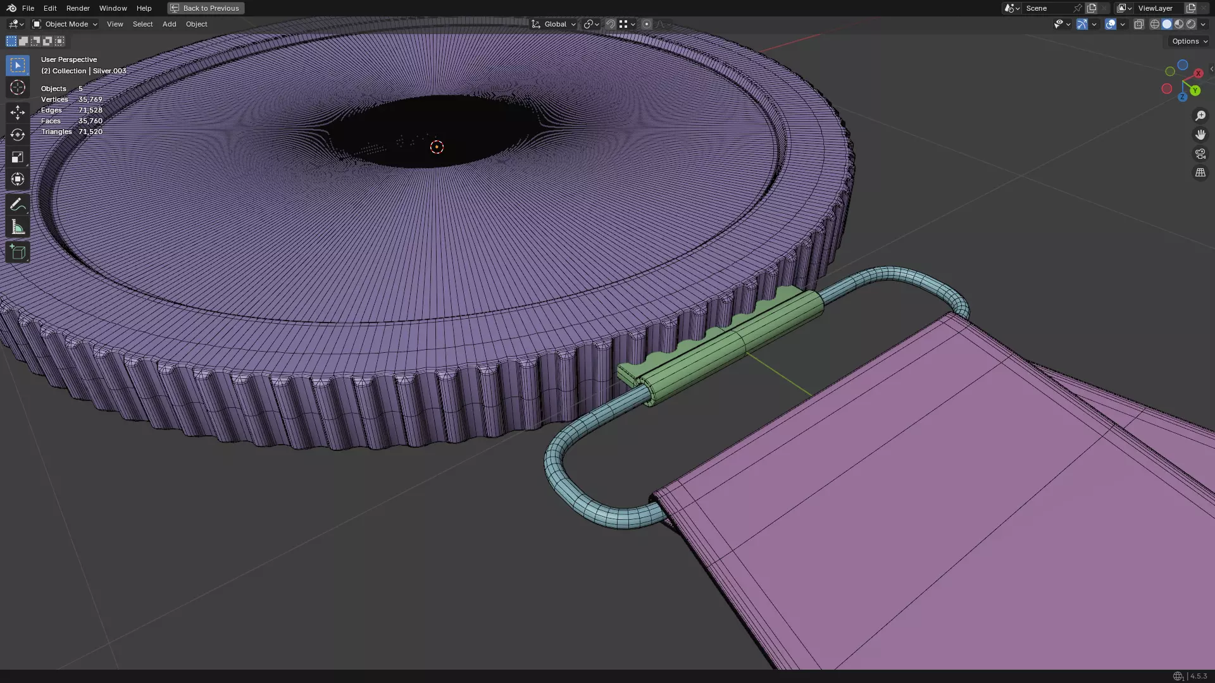The height and width of the screenshot is (683, 1215).
Task: Pick the Annotate pencil tool
Action: pyautogui.click(x=18, y=204)
